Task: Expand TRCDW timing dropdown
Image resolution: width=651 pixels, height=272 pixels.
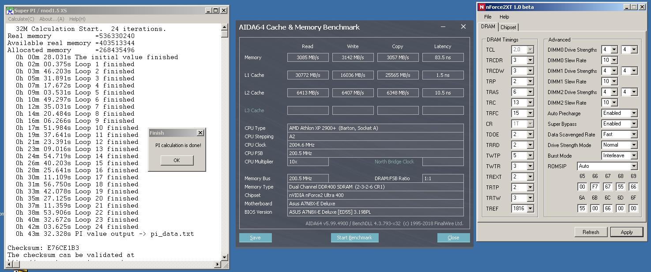Action: [530, 71]
